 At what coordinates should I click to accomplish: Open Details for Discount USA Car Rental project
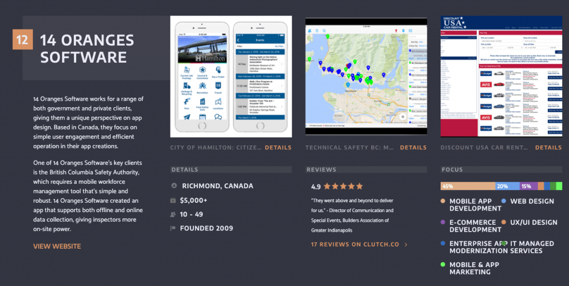coord(548,148)
